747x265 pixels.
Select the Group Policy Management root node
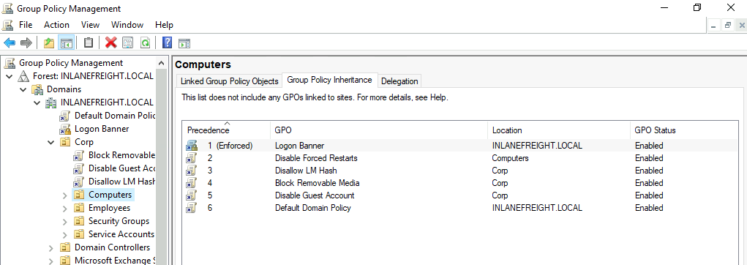point(70,63)
